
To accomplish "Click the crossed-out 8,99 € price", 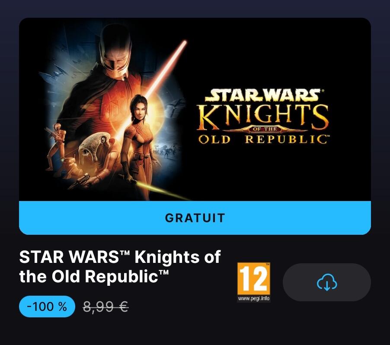I will coord(105,307).
